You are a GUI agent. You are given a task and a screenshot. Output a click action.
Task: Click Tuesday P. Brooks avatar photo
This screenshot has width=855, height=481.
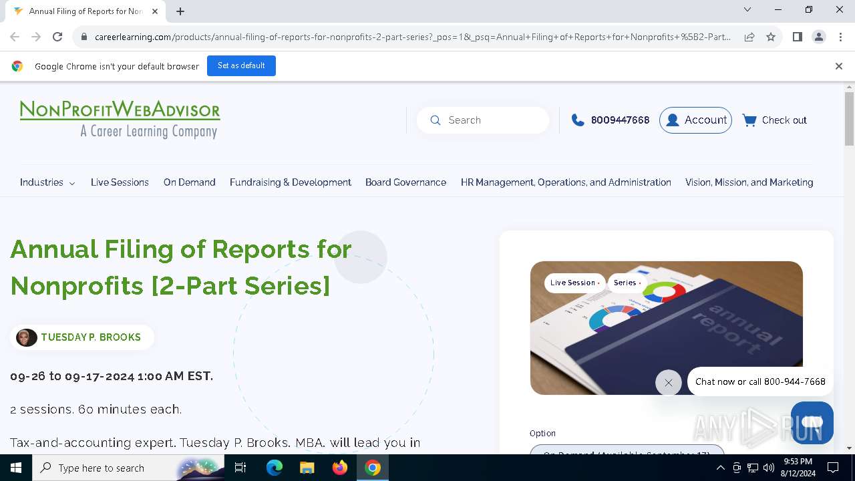point(27,337)
